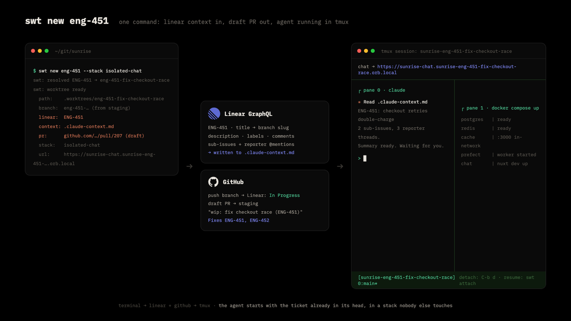This screenshot has width=571, height=321.
Task: Close the tmux session window red dot
Action: (359, 51)
